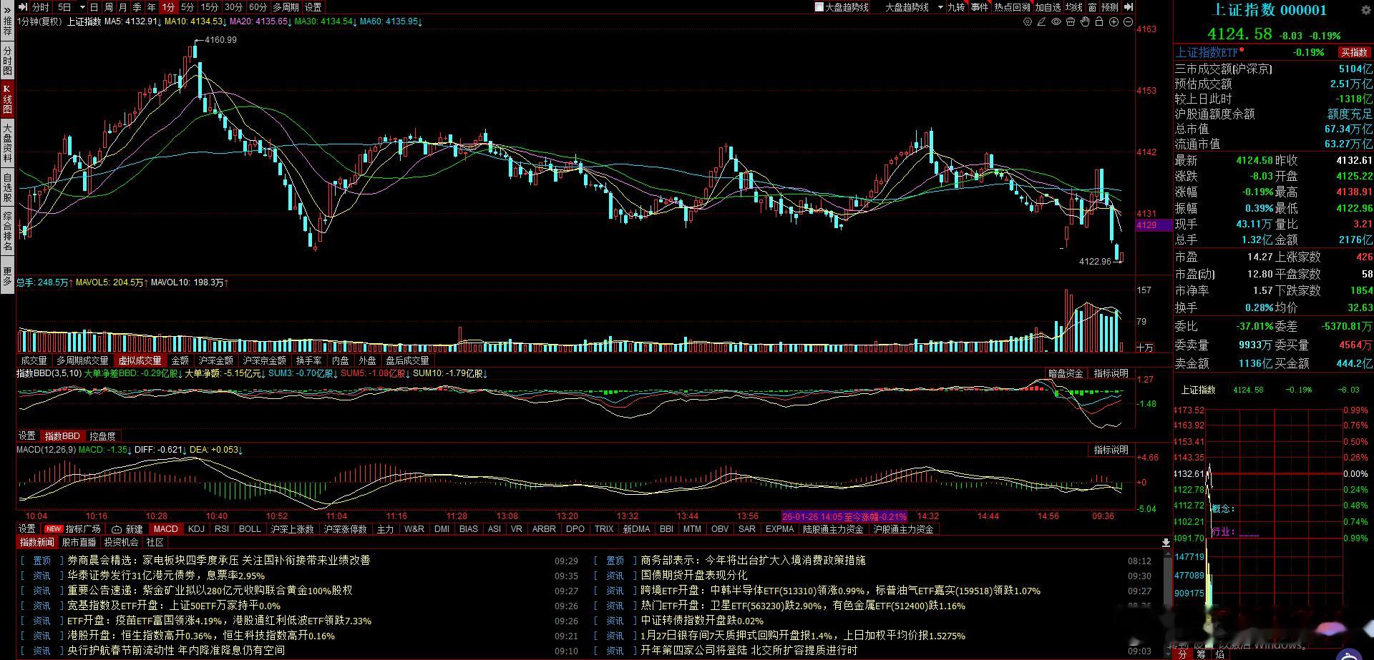Switch to the 5分 timeframe tab
The image size is (1374, 660).
pos(187,7)
